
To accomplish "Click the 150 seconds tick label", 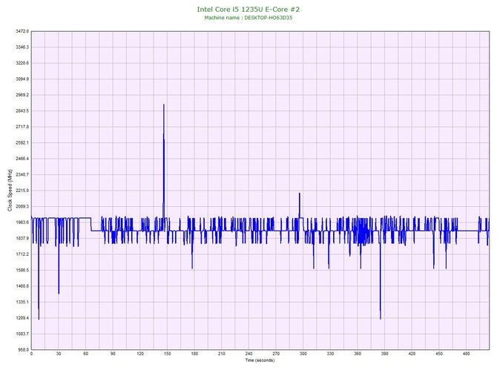I will (168, 354).
